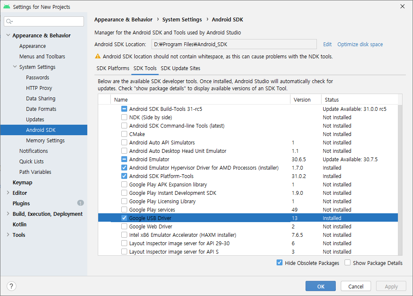Click System Settings in the breadcrumb
Viewport: 413px width, 296px height.
tap(182, 19)
